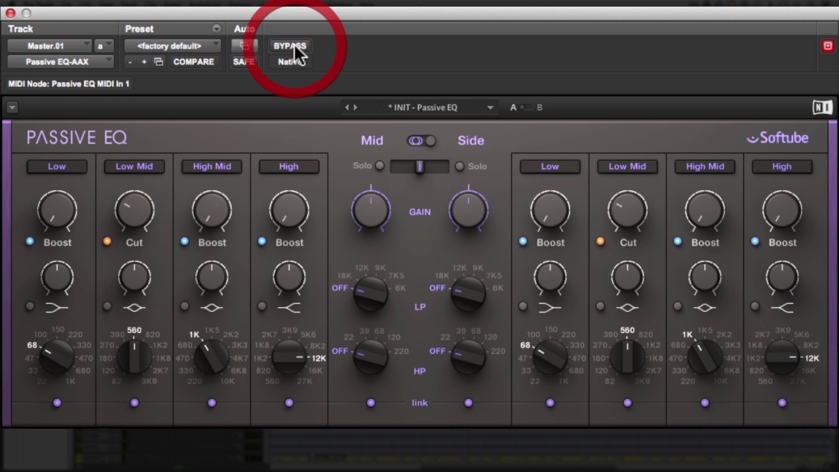839x472 pixels.
Task: Click the Side Low Mid band header
Action: (x=627, y=167)
